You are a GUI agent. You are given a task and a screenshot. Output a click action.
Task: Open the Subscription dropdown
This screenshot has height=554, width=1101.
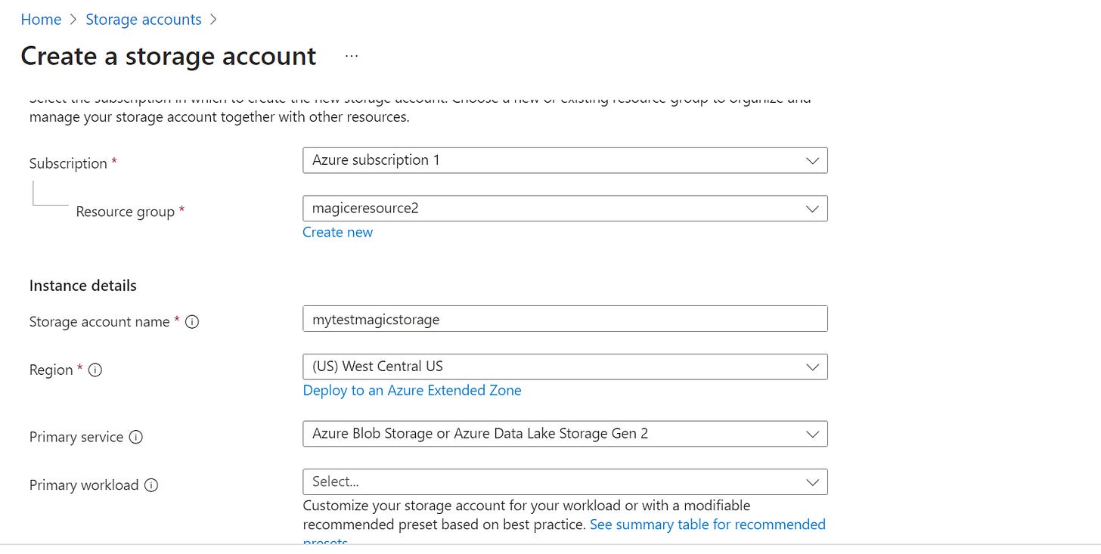coord(813,160)
